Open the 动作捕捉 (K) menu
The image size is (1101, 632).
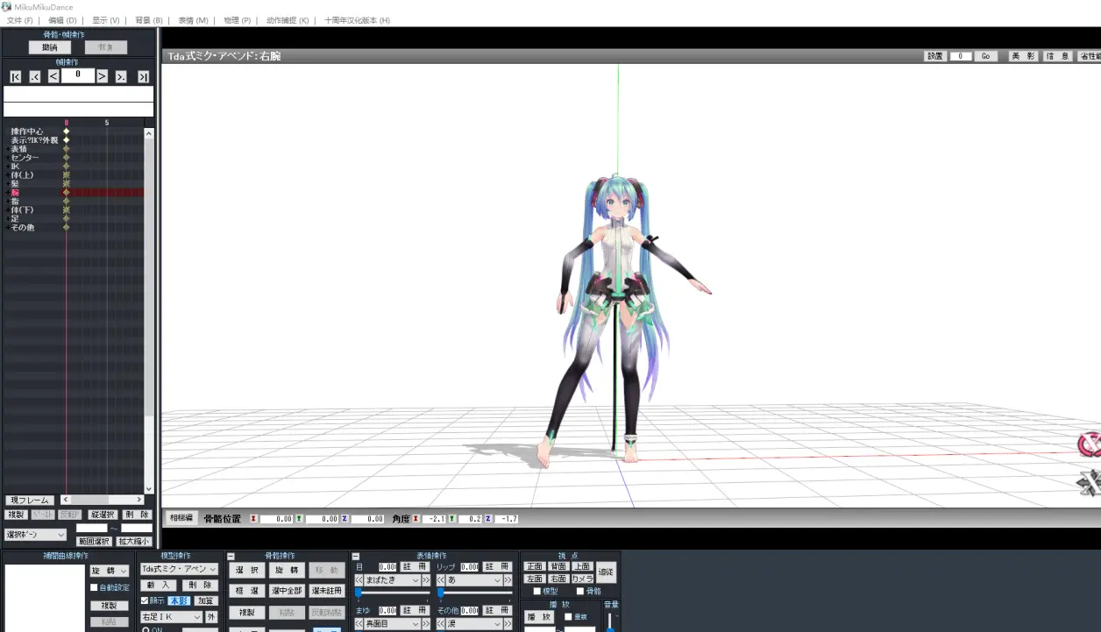pos(287,20)
